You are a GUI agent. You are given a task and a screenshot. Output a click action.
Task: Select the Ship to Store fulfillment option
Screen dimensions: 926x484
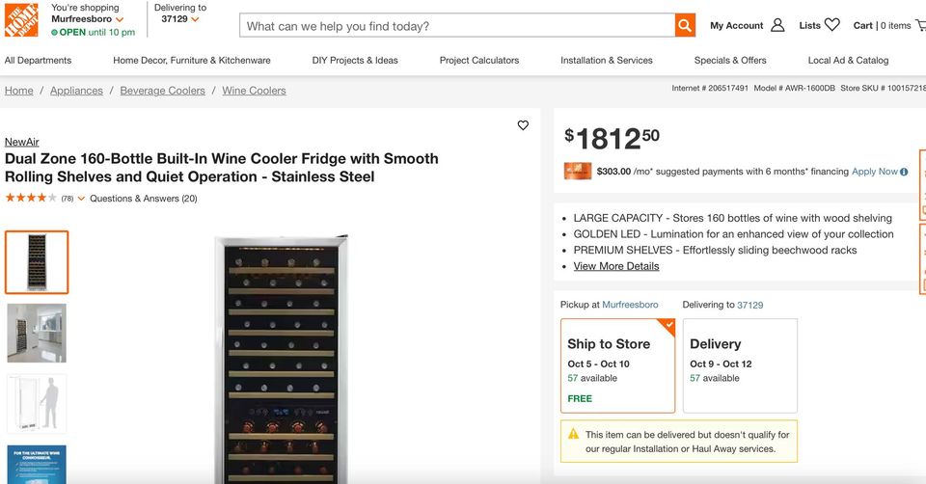pos(618,365)
